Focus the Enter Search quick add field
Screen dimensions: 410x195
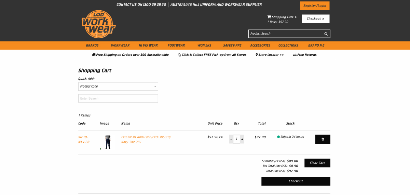pyautogui.click(x=118, y=99)
